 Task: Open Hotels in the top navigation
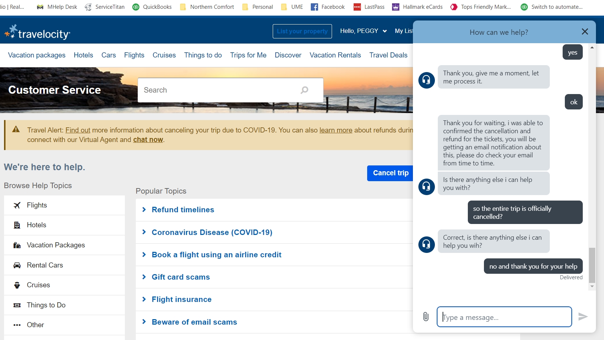coord(83,55)
